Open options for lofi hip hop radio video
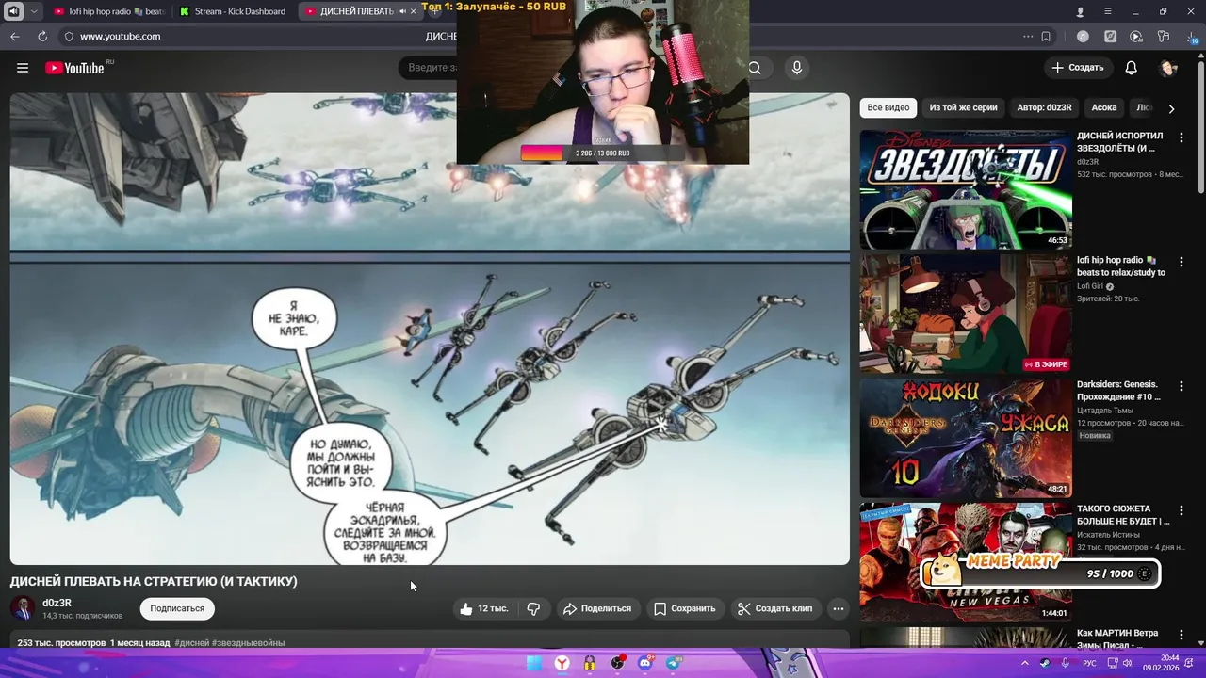The width and height of the screenshot is (1206, 678). click(1182, 262)
